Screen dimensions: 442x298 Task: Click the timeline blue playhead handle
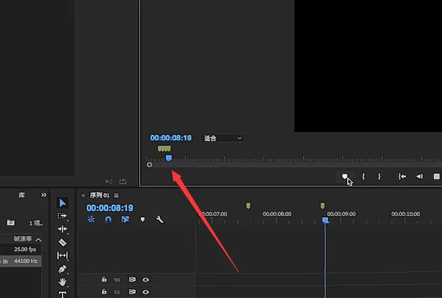[325, 220]
